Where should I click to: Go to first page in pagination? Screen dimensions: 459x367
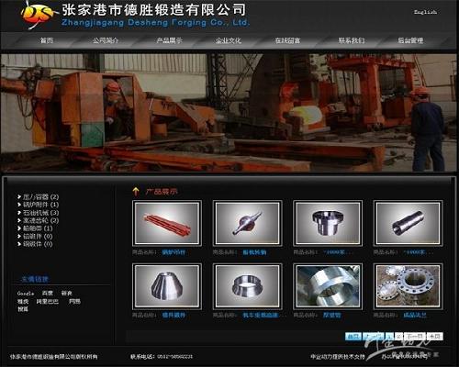click(353, 337)
